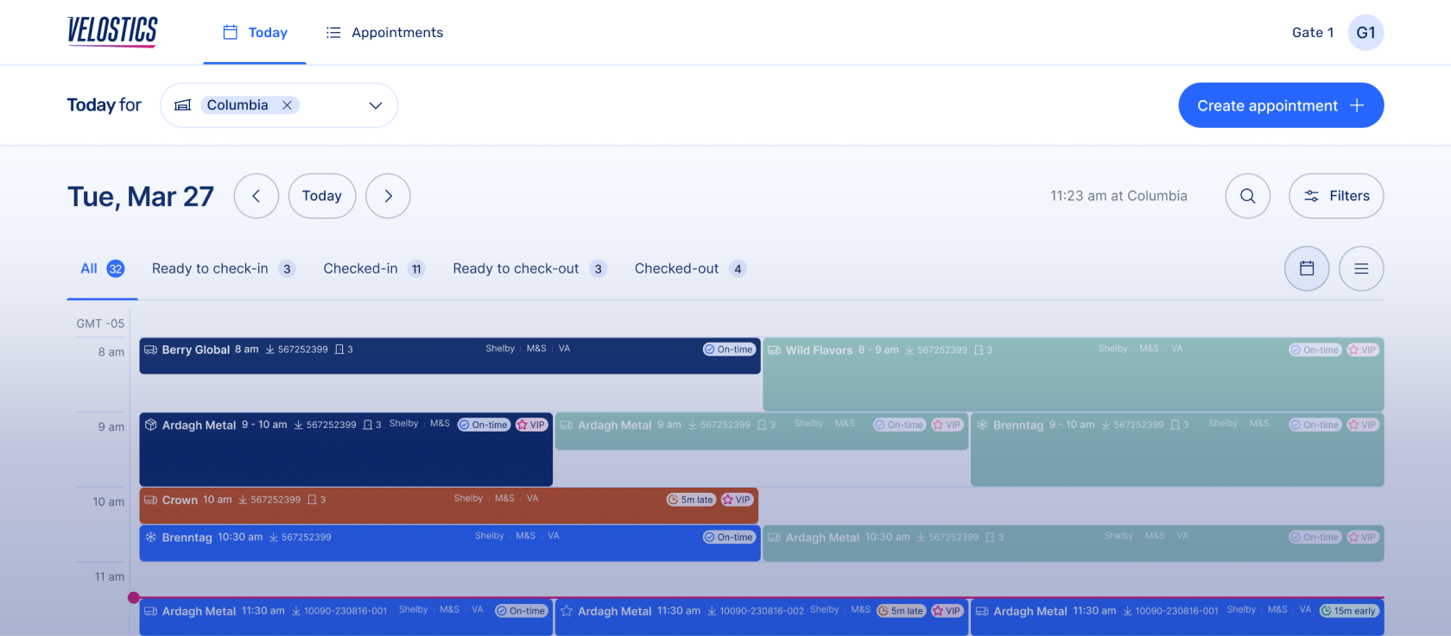The width and height of the screenshot is (1451, 636).
Task: Click 15m early badge on Ardagh Metal
Action: point(1349,611)
